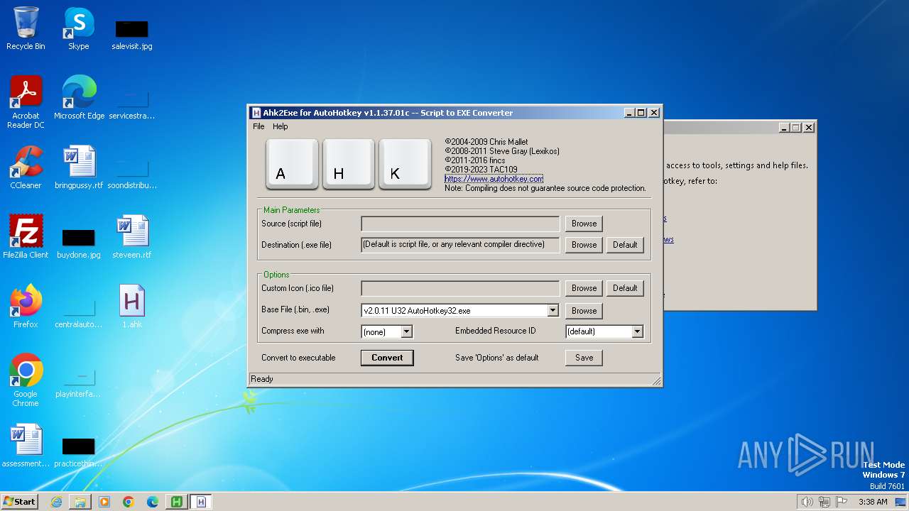Open Windows Media Player taskbar icon
This screenshot has height=511, width=909.
(104, 502)
